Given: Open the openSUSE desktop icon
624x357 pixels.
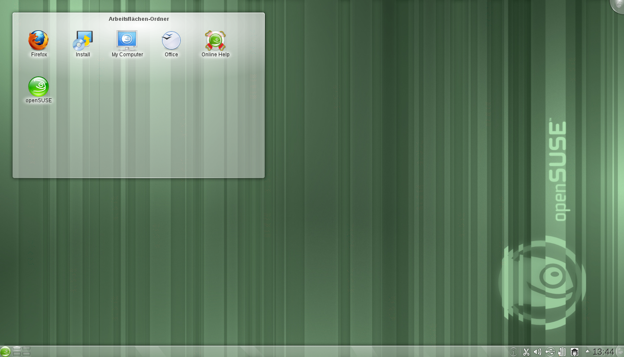Looking at the screenshot, I should click(x=38, y=86).
